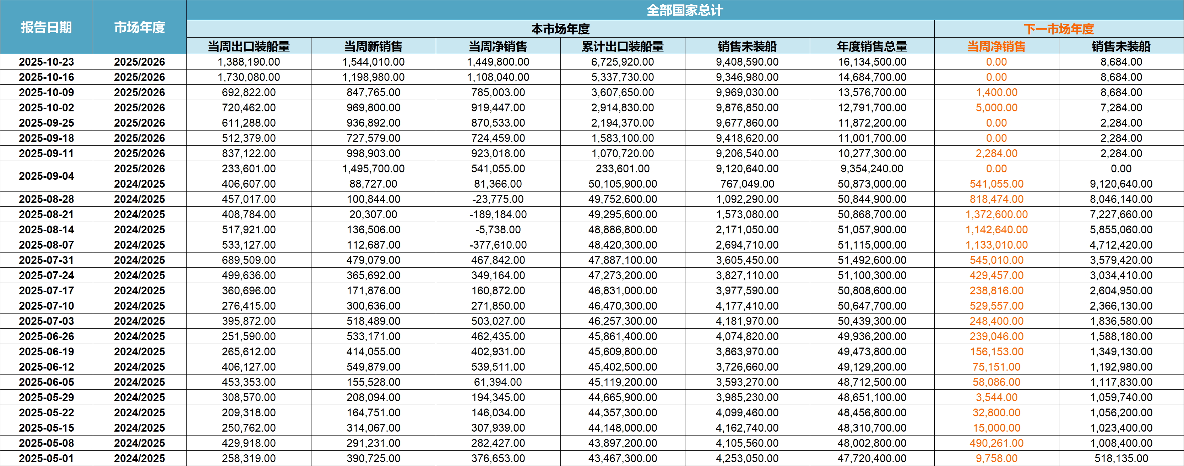This screenshot has height=466, width=1184.
Task: Select the 当周新销售 column header
Action: click(x=373, y=46)
